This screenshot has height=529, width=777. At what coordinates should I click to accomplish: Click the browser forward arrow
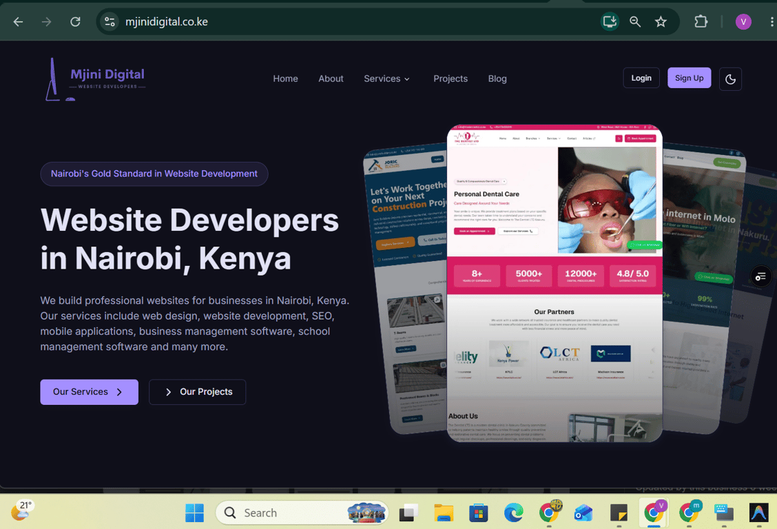coord(47,22)
